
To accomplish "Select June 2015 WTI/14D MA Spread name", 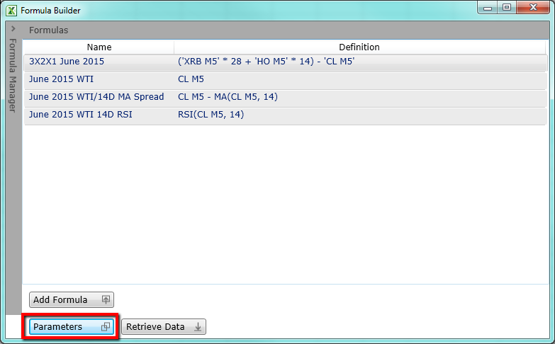I will [x=96, y=96].
